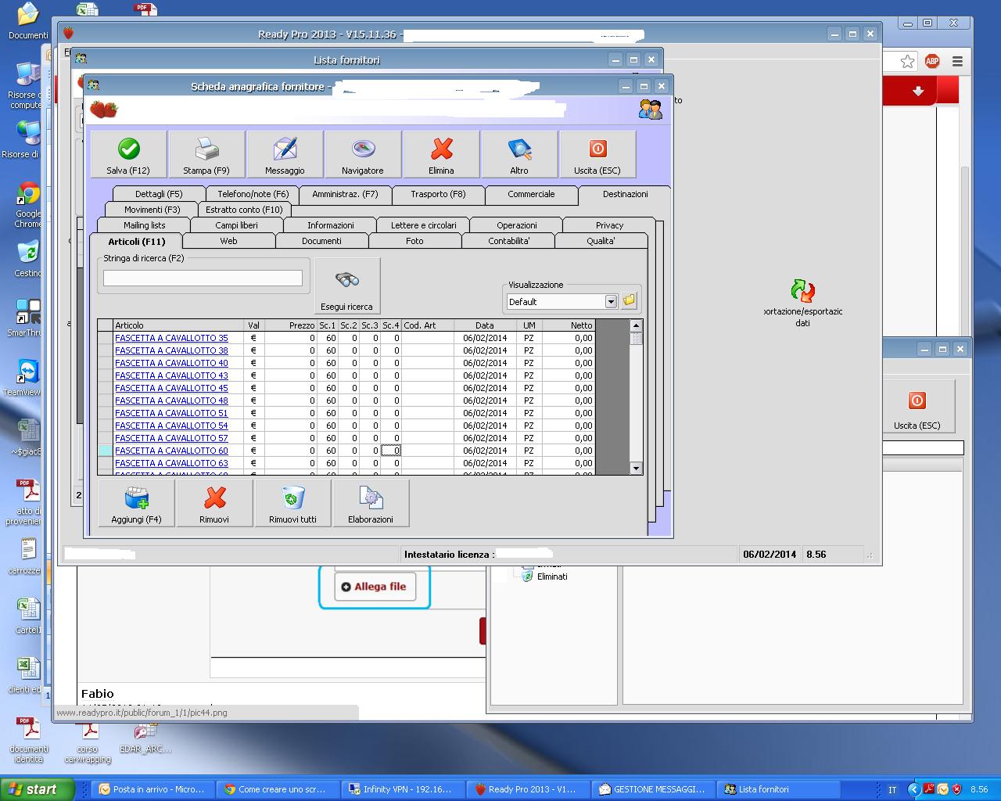Select the Lettere e circolari tab

423,225
